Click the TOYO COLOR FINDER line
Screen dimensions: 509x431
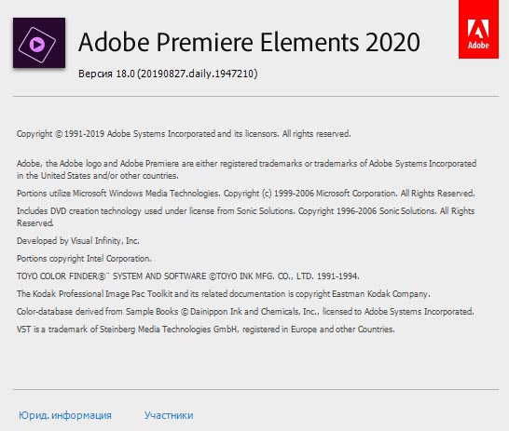pyautogui.click(x=188, y=276)
